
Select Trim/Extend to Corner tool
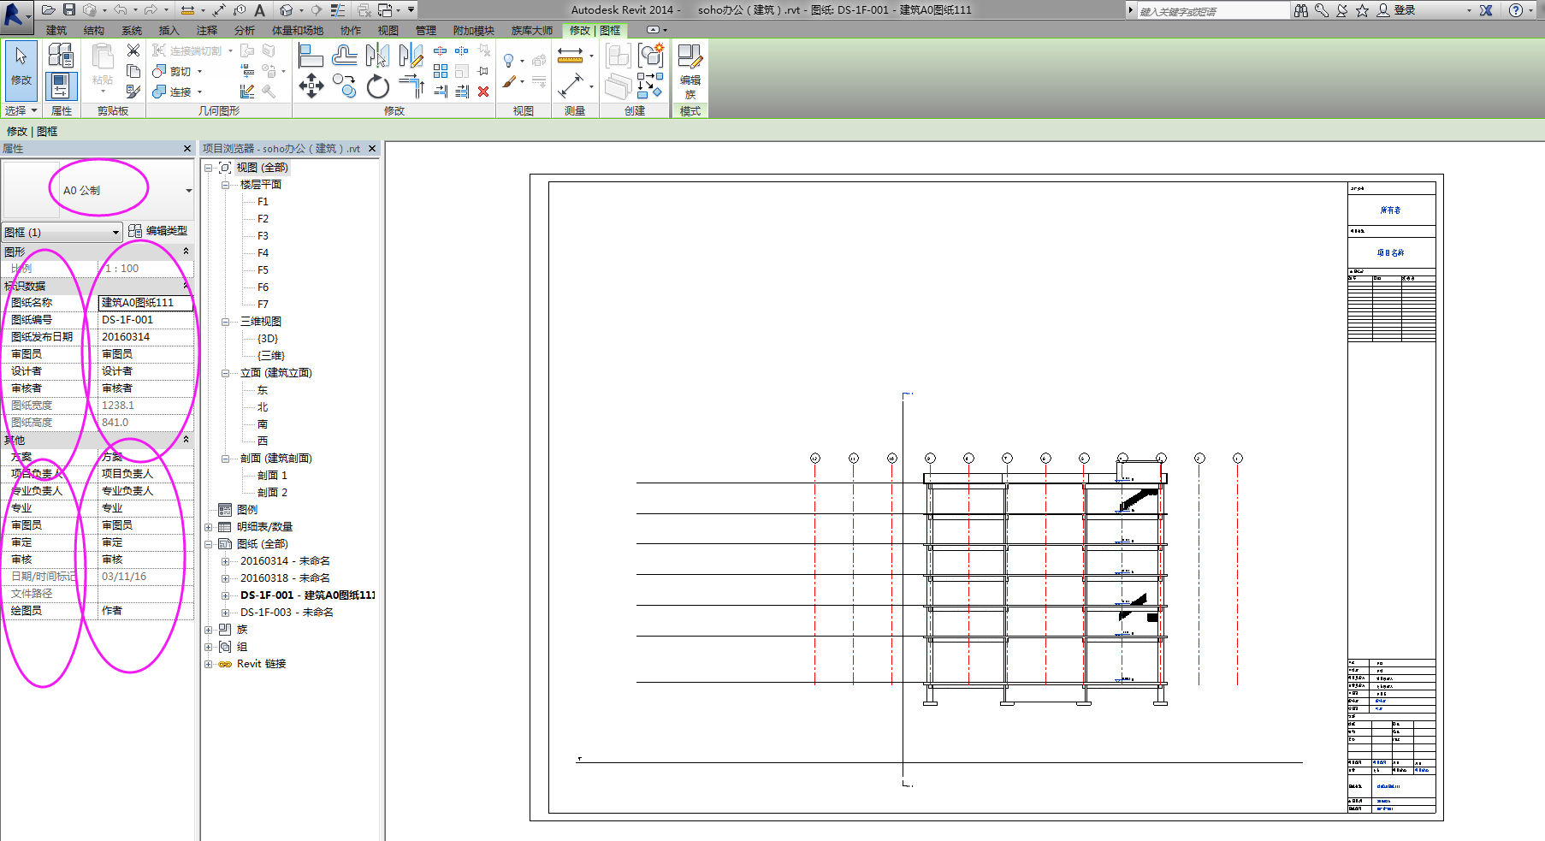[x=411, y=86]
